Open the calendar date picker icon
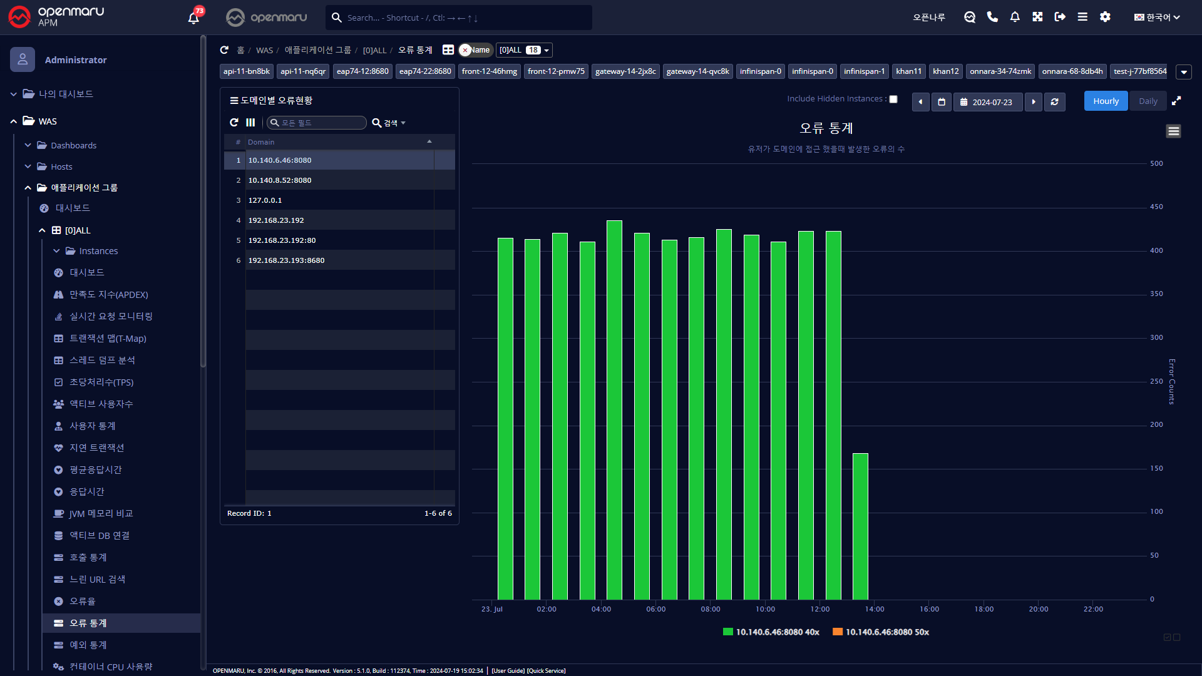Viewport: 1202px width, 676px height. pos(942,101)
